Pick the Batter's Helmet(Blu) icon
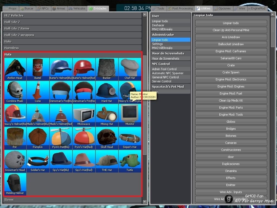The image size is (277, 208). 61,69
